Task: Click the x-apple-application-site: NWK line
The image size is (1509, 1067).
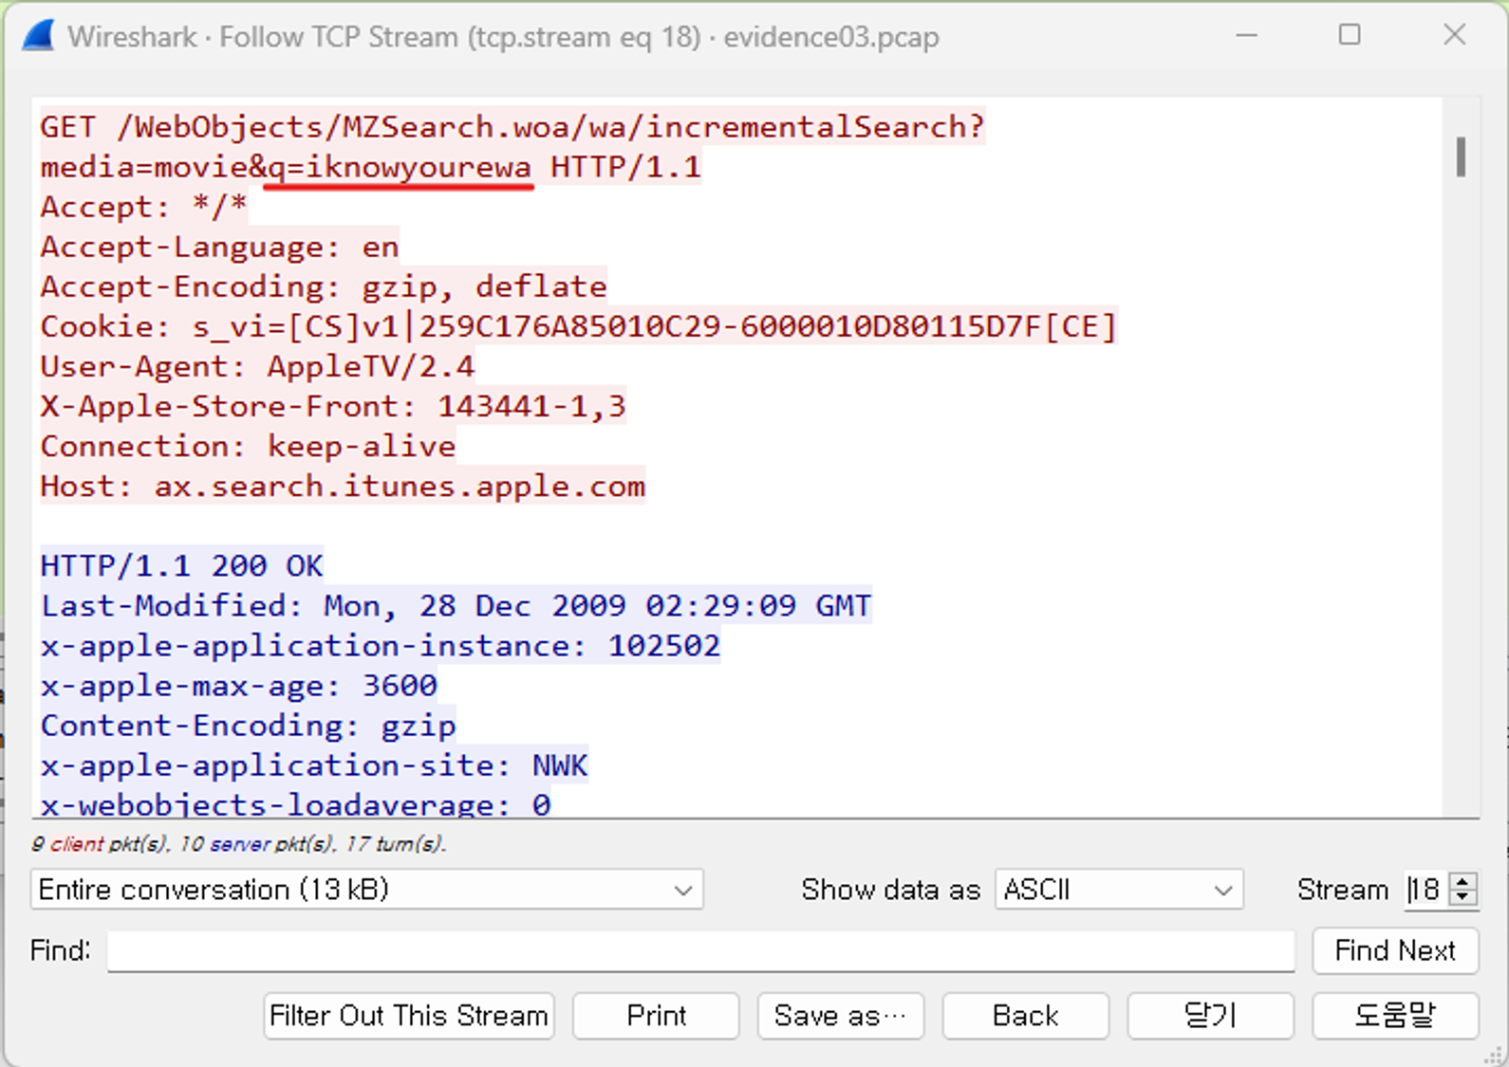Action: pyautogui.click(x=314, y=765)
